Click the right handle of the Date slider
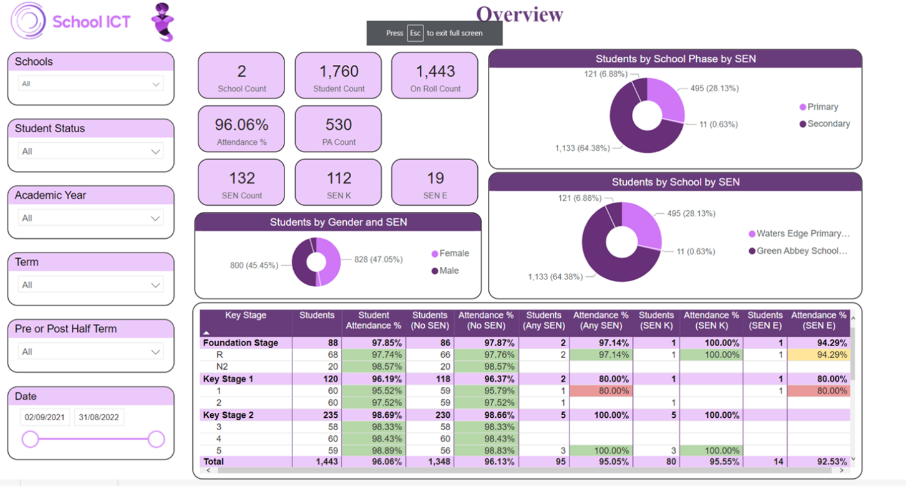The height and width of the screenshot is (487, 907). click(x=156, y=440)
